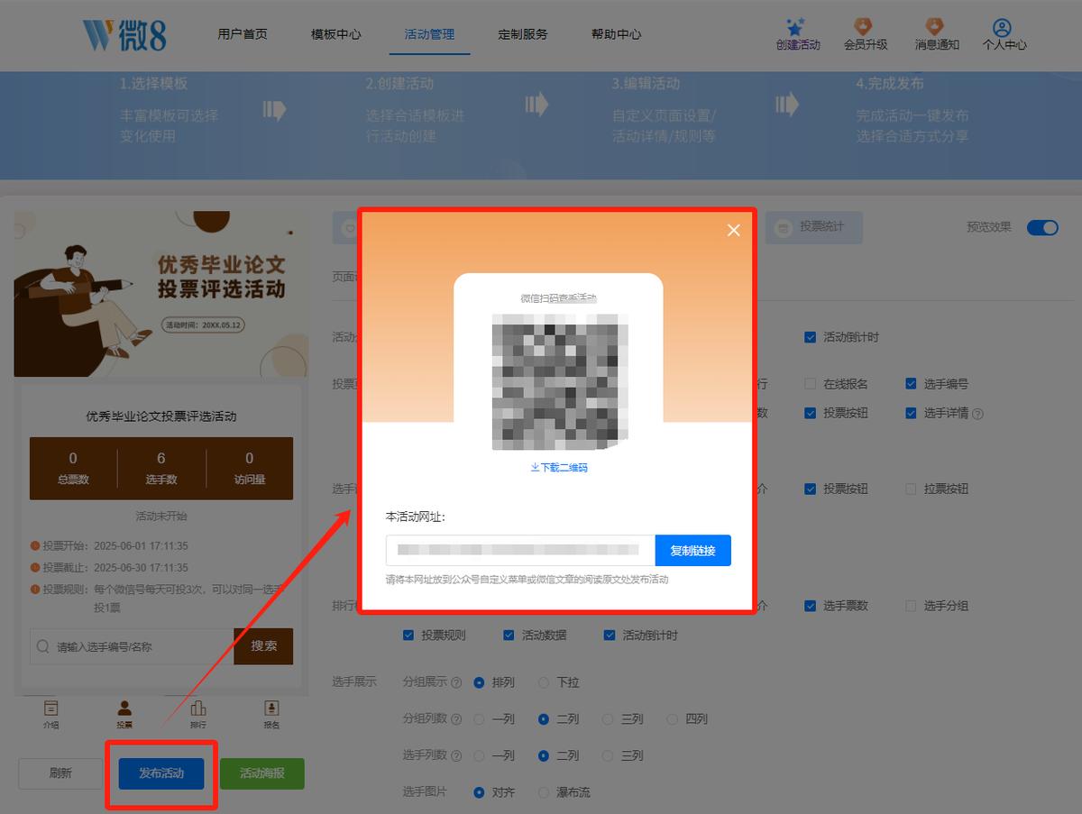Close the QR code popup
This screenshot has height=814, width=1082.
[734, 230]
